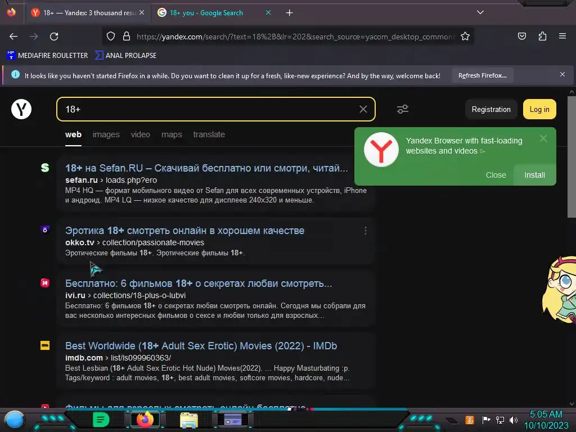The width and height of the screenshot is (576, 432).
Task: Click the 5:05 AM system clock
Action: 546,415
